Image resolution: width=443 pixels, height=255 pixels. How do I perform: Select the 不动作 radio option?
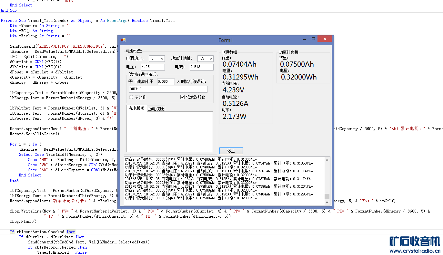[x=131, y=97]
